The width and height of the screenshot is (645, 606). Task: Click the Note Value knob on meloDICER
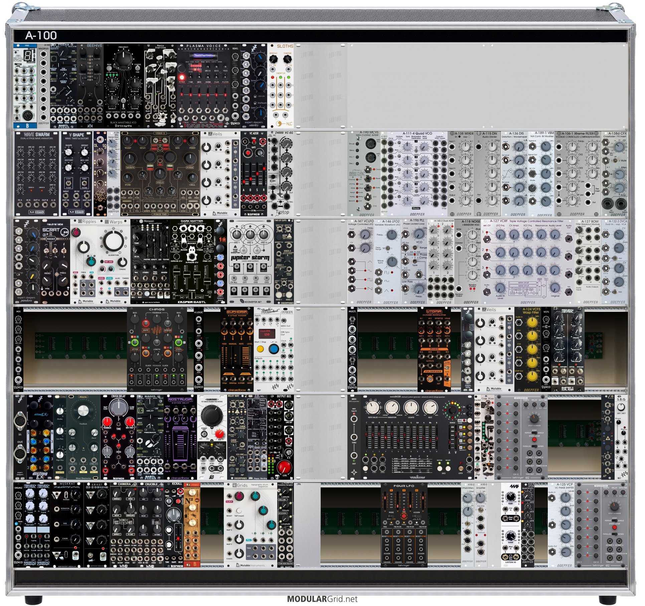coord(373,408)
